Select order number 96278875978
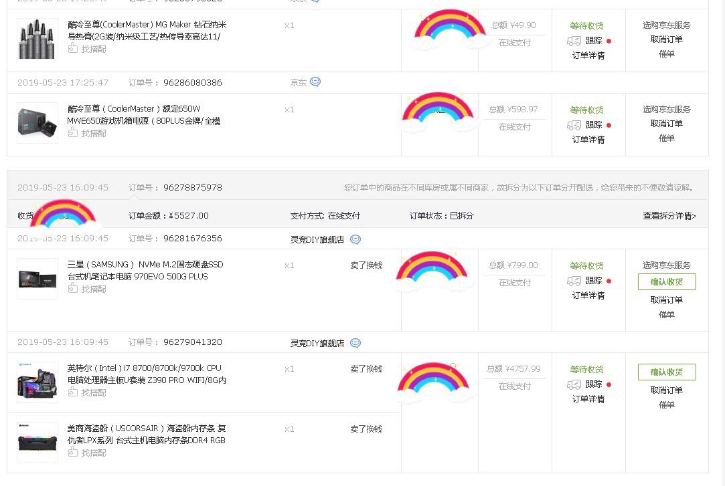The width and height of the screenshot is (725, 486). [x=193, y=187]
